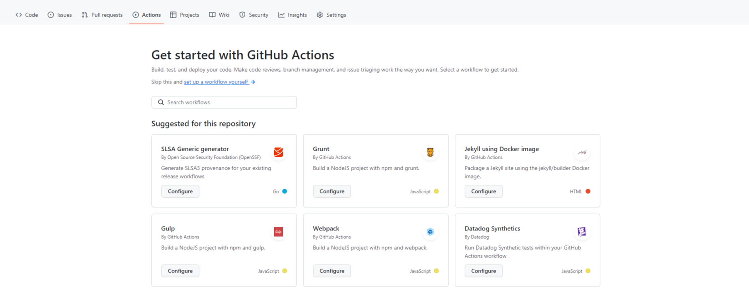Click the magnifier icon in Search workflows
Image resolution: width=749 pixels, height=297 pixels.
click(x=161, y=102)
